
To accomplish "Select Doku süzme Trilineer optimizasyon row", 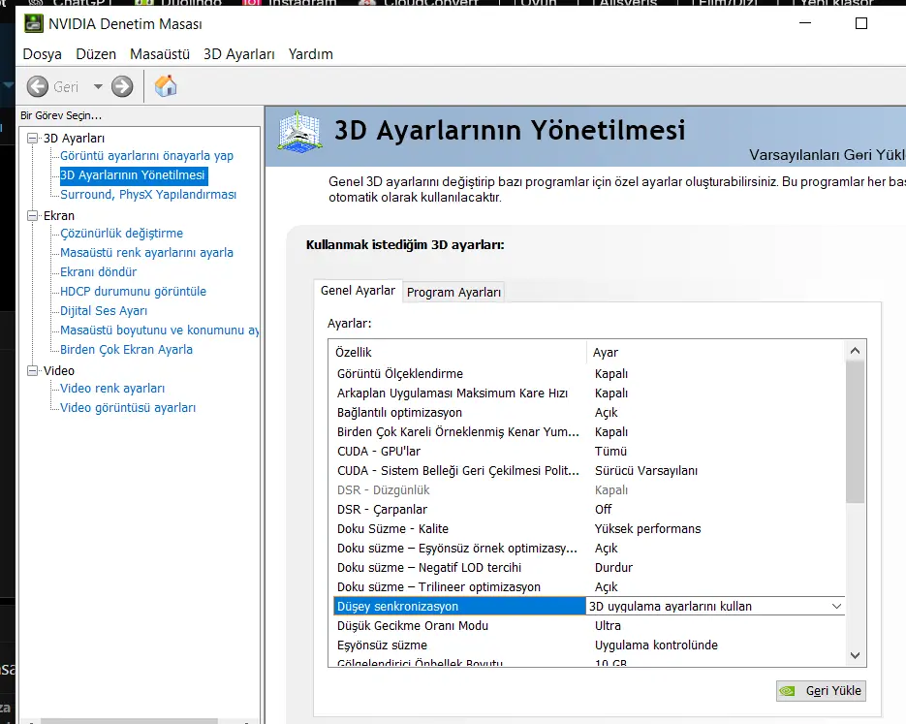I will coord(589,586).
